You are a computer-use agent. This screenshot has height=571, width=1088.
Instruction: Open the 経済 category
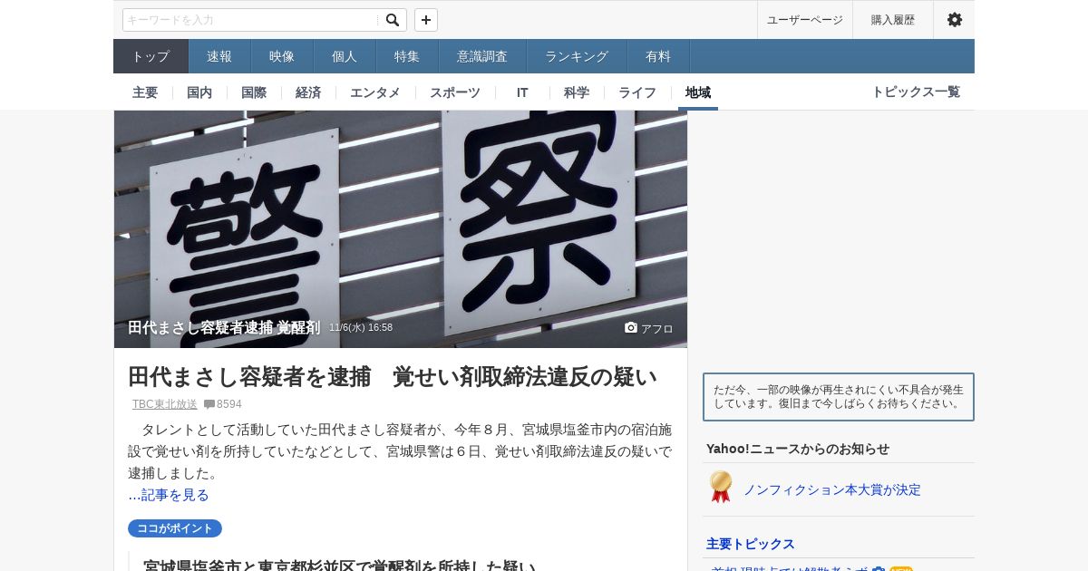coord(308,92)
